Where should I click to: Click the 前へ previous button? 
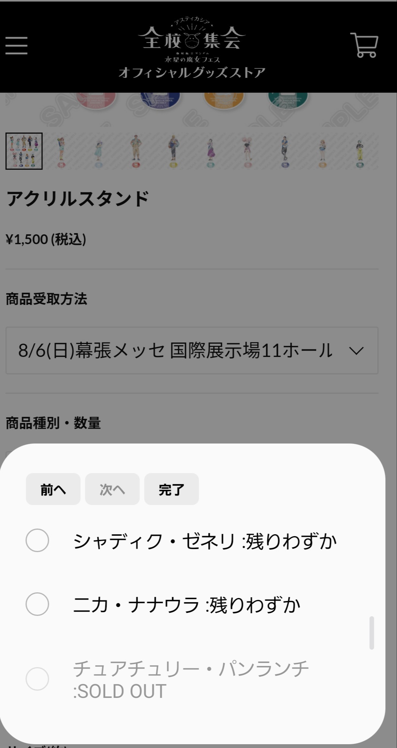(53, 489)
